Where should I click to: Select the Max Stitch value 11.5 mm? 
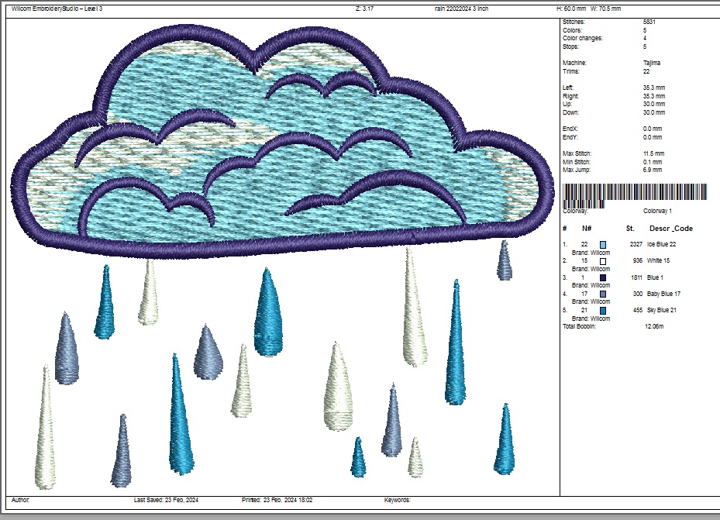tap(653, 153)
